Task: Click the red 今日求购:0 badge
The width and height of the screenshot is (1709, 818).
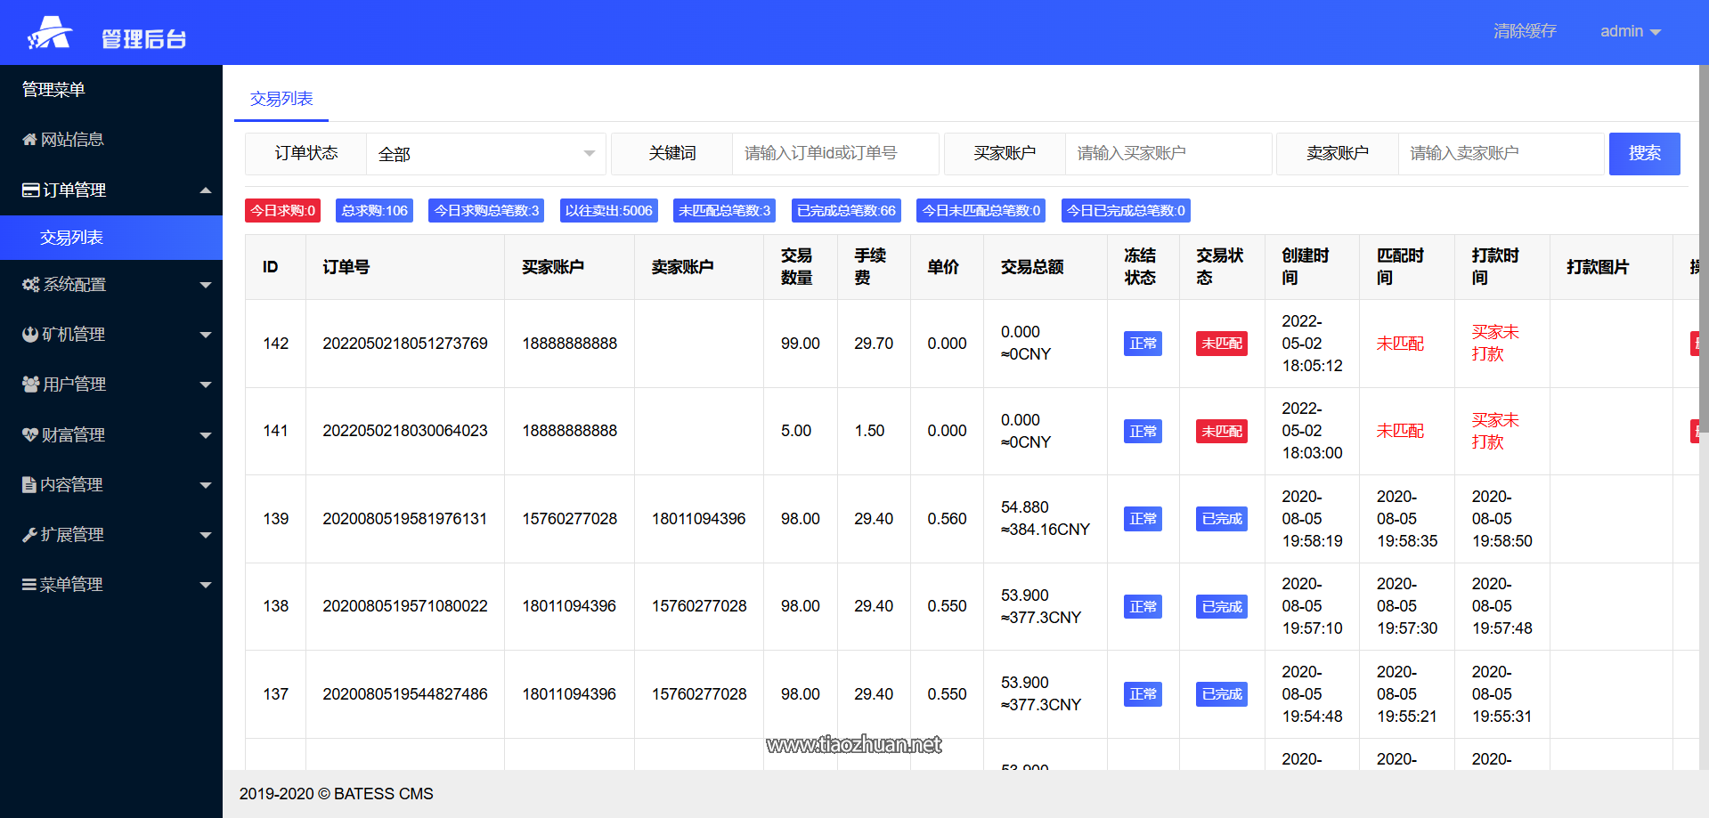Action: coord(282,211)
